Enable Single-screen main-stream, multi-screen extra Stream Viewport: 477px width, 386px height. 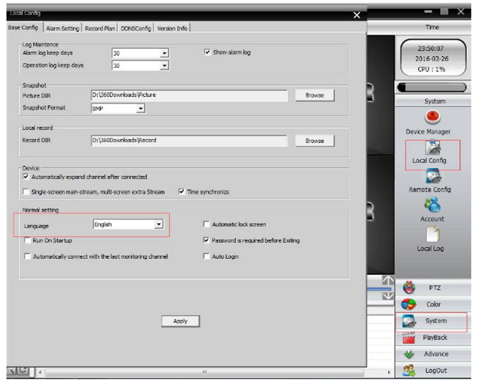26,192
